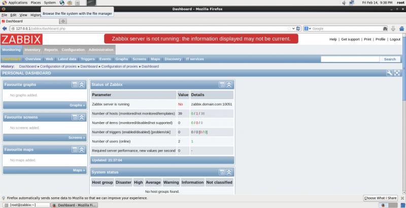This screenshot has height=208, width=406.
Task: Click Firefox back arrow button
Action: pos(5,28)
